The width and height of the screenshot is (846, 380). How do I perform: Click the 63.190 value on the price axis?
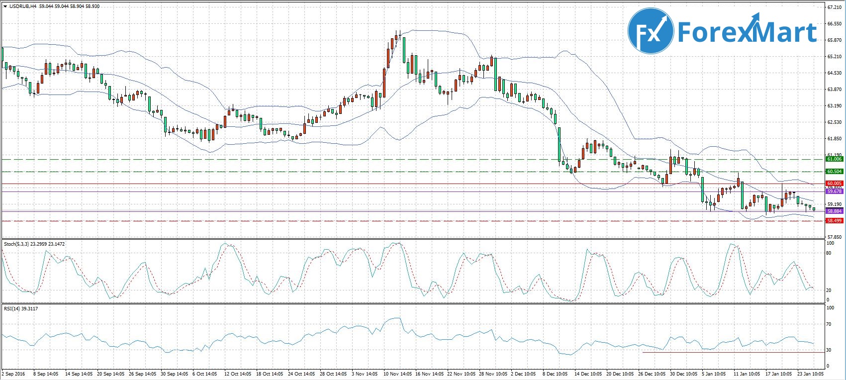834,106
